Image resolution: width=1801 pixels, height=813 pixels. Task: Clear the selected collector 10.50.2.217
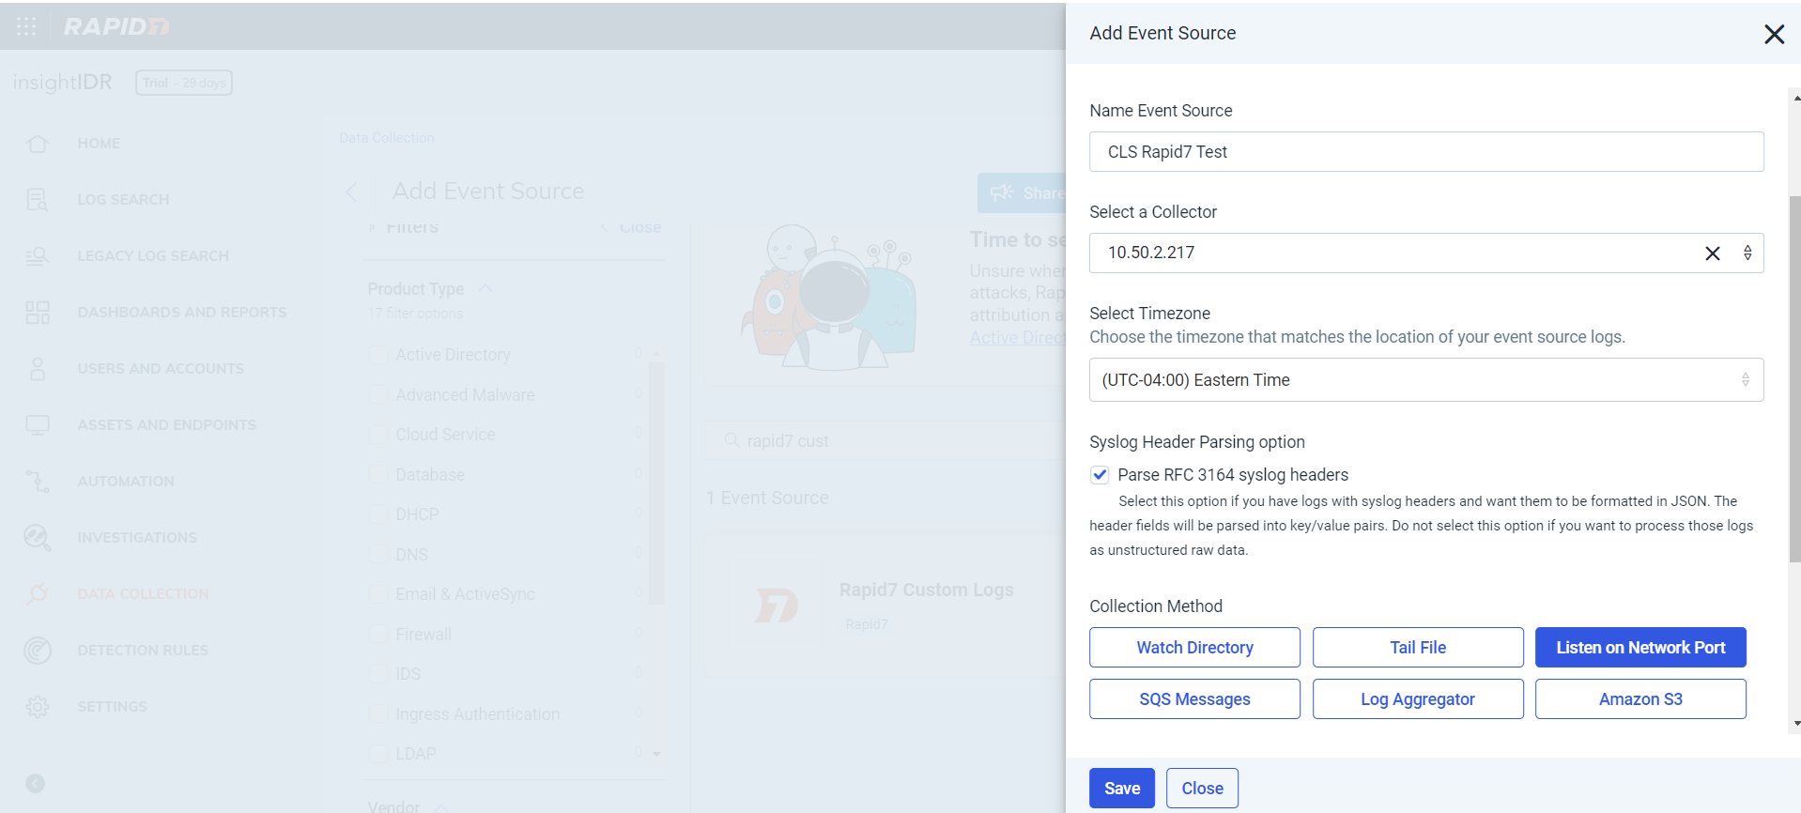(1712, 253)
